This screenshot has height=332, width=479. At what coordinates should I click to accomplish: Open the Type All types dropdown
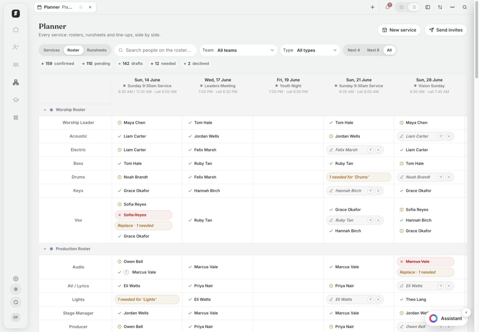[310, 50]
